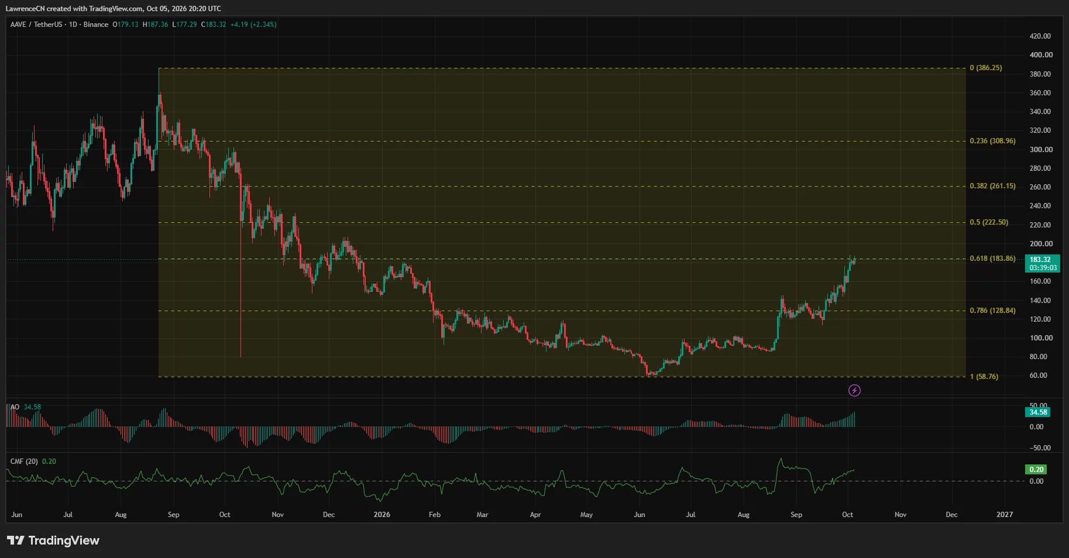This screenshot has width=1069, height=558.
Task: Click the AO indicator label
Action: click(x=15, y=407)
